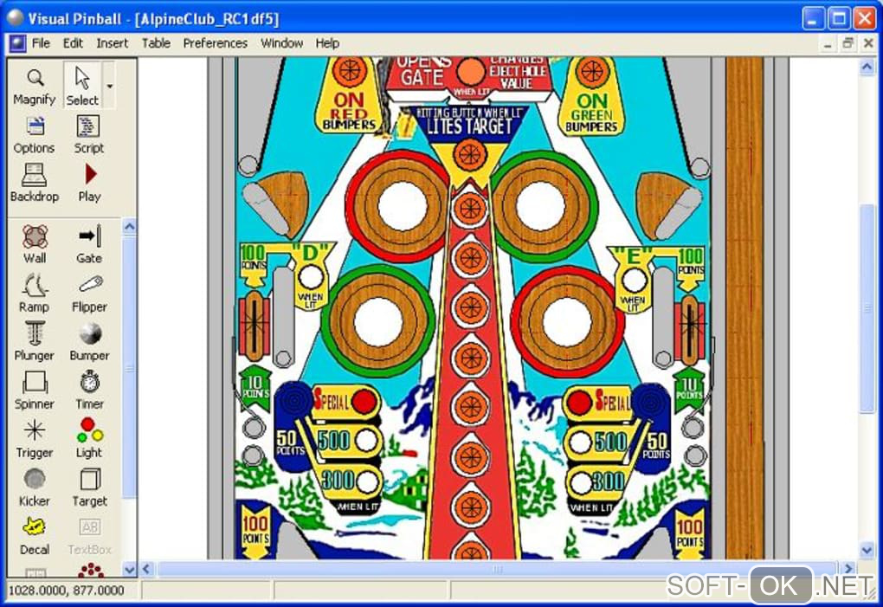Click the horizontal scrollbar thumb

tap(497, 569)
